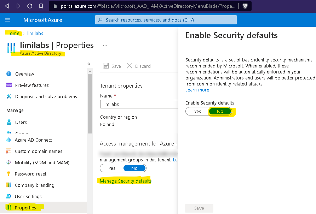Collapse the sidebar with double chevron
The width and height of the screenshot is (316, 214).
coord(89,64)
